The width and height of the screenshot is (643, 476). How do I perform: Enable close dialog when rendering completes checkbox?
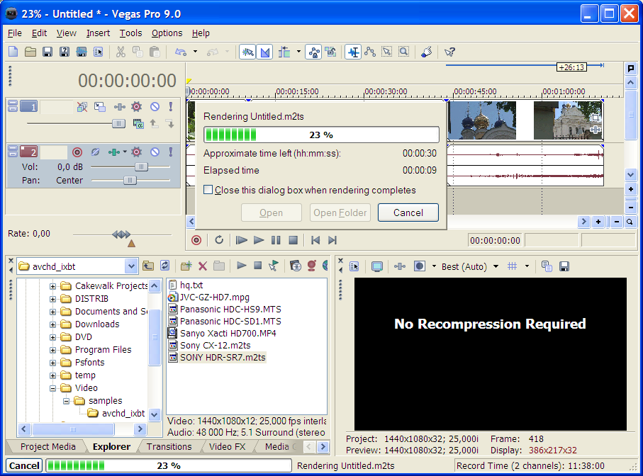tap(208, 190)
